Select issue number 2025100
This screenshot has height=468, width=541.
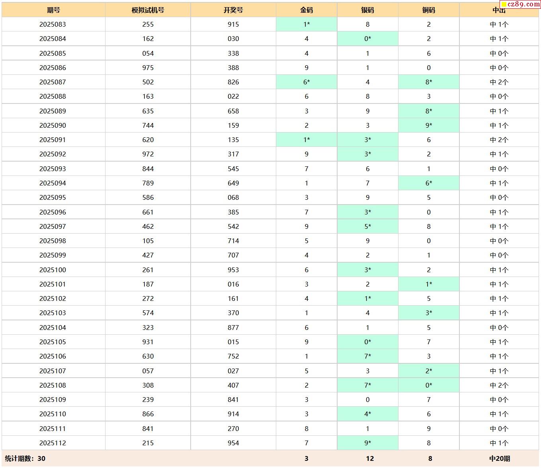tap(53, 270)
